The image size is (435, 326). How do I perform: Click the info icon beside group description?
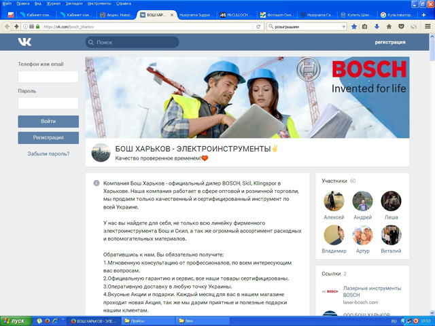97,183
